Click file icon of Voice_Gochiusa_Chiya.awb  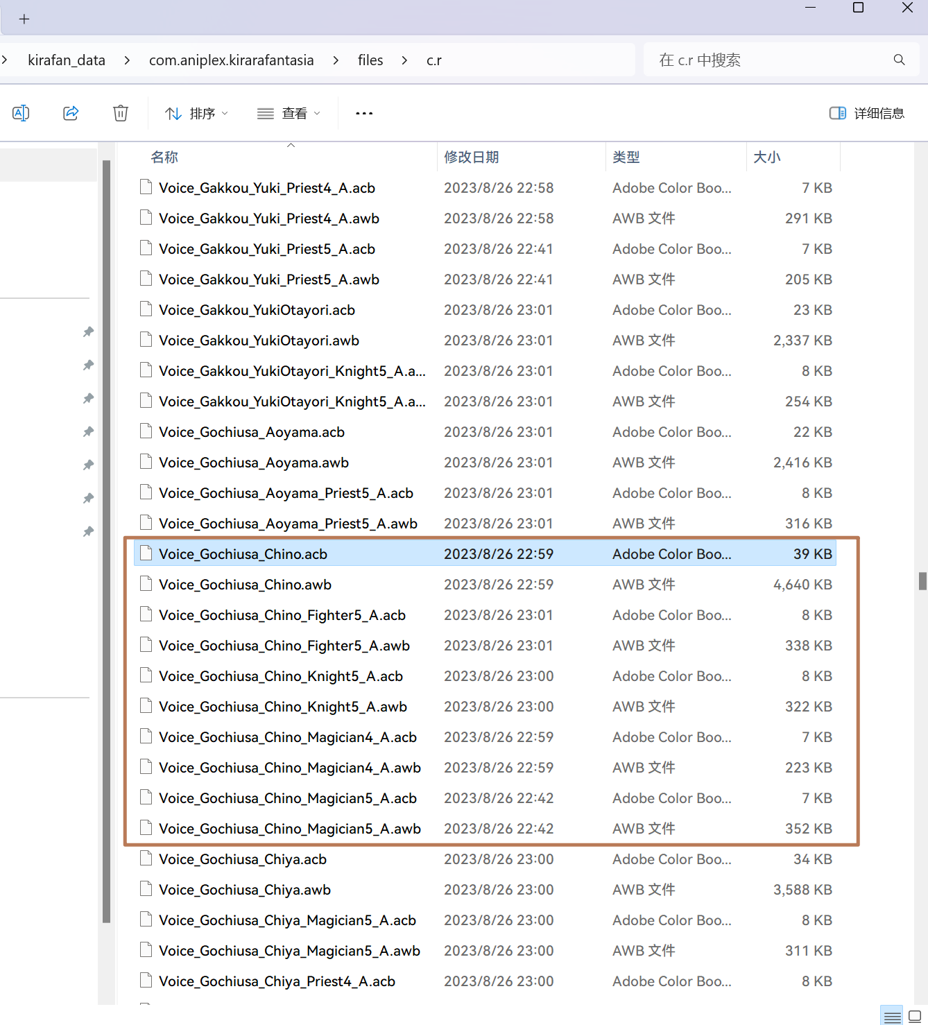point(146,888)
